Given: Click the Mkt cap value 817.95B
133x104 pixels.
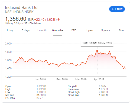Looking at the screenshot, I should 41,95.
